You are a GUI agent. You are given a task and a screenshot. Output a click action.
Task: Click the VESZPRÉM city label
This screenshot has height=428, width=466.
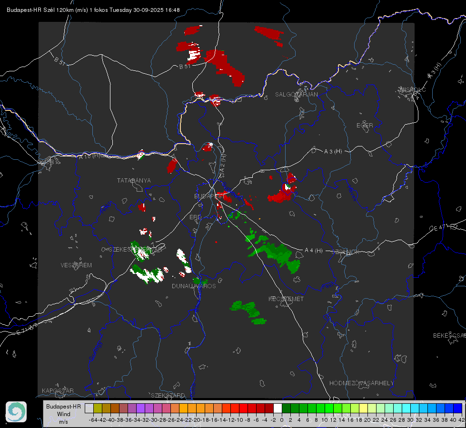pos(76,265)
